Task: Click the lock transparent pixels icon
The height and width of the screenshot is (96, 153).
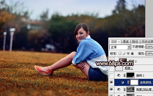Action: (120, 53)
